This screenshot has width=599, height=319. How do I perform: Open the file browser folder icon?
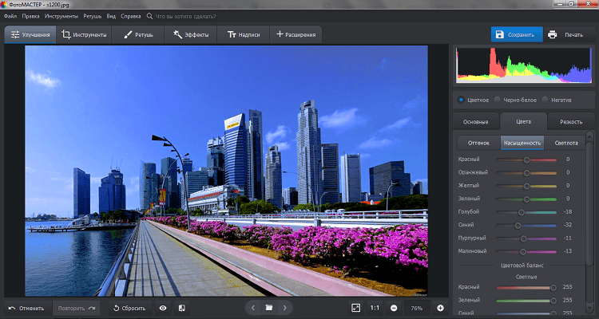(269, 307)
